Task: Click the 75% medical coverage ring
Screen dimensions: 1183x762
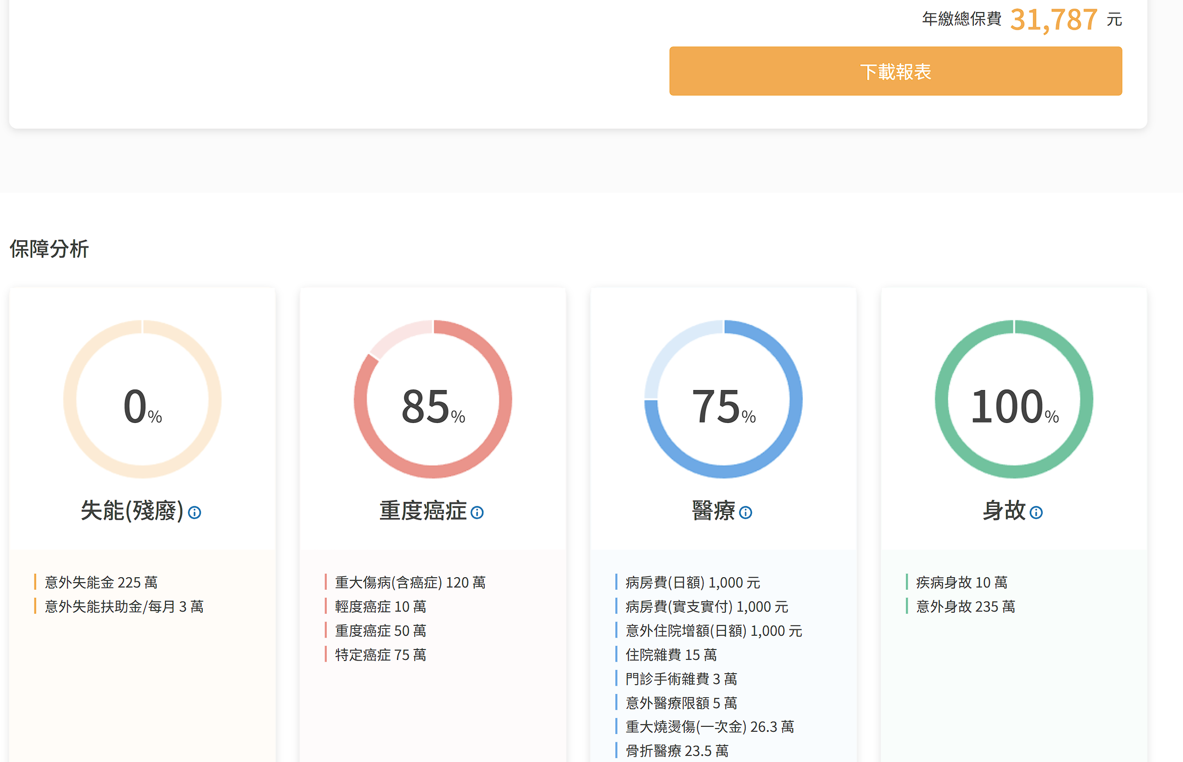Action: pos(723,399)
